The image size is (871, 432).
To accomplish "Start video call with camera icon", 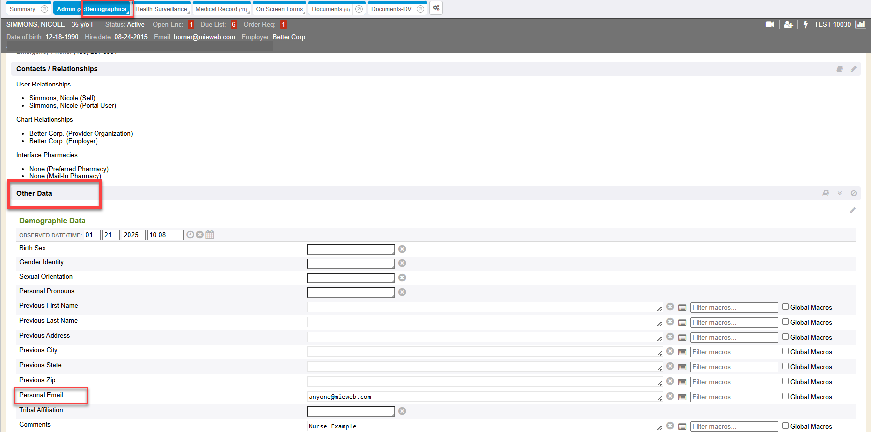I will 769,24.
